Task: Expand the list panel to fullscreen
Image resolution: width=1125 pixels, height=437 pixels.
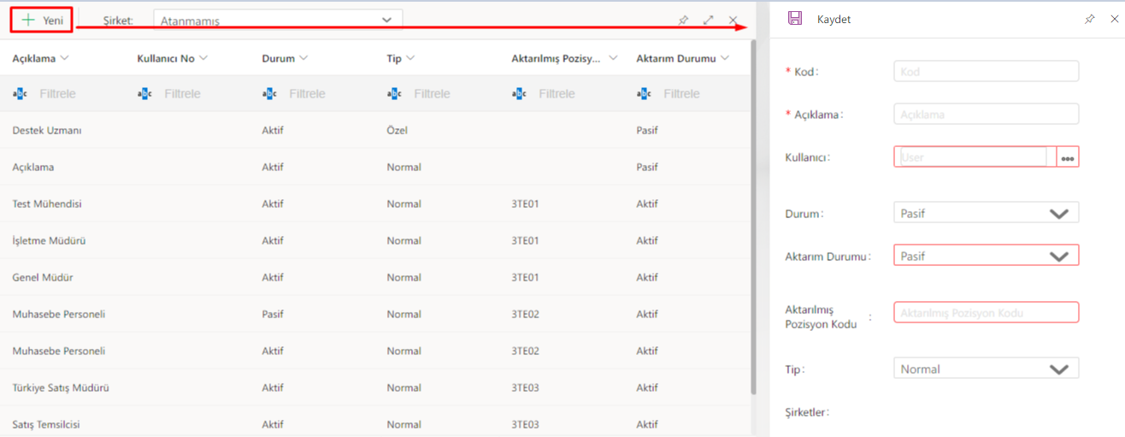Action: [x=708, y=20]
